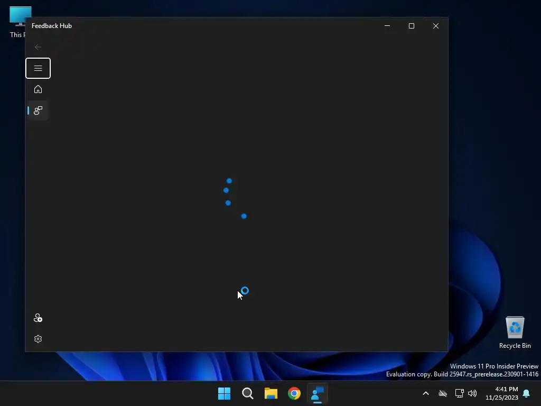Viewport: 541px width, 406px height.
Task: Select Feedback Hub taskbar icon
Action: pos(318,393)
